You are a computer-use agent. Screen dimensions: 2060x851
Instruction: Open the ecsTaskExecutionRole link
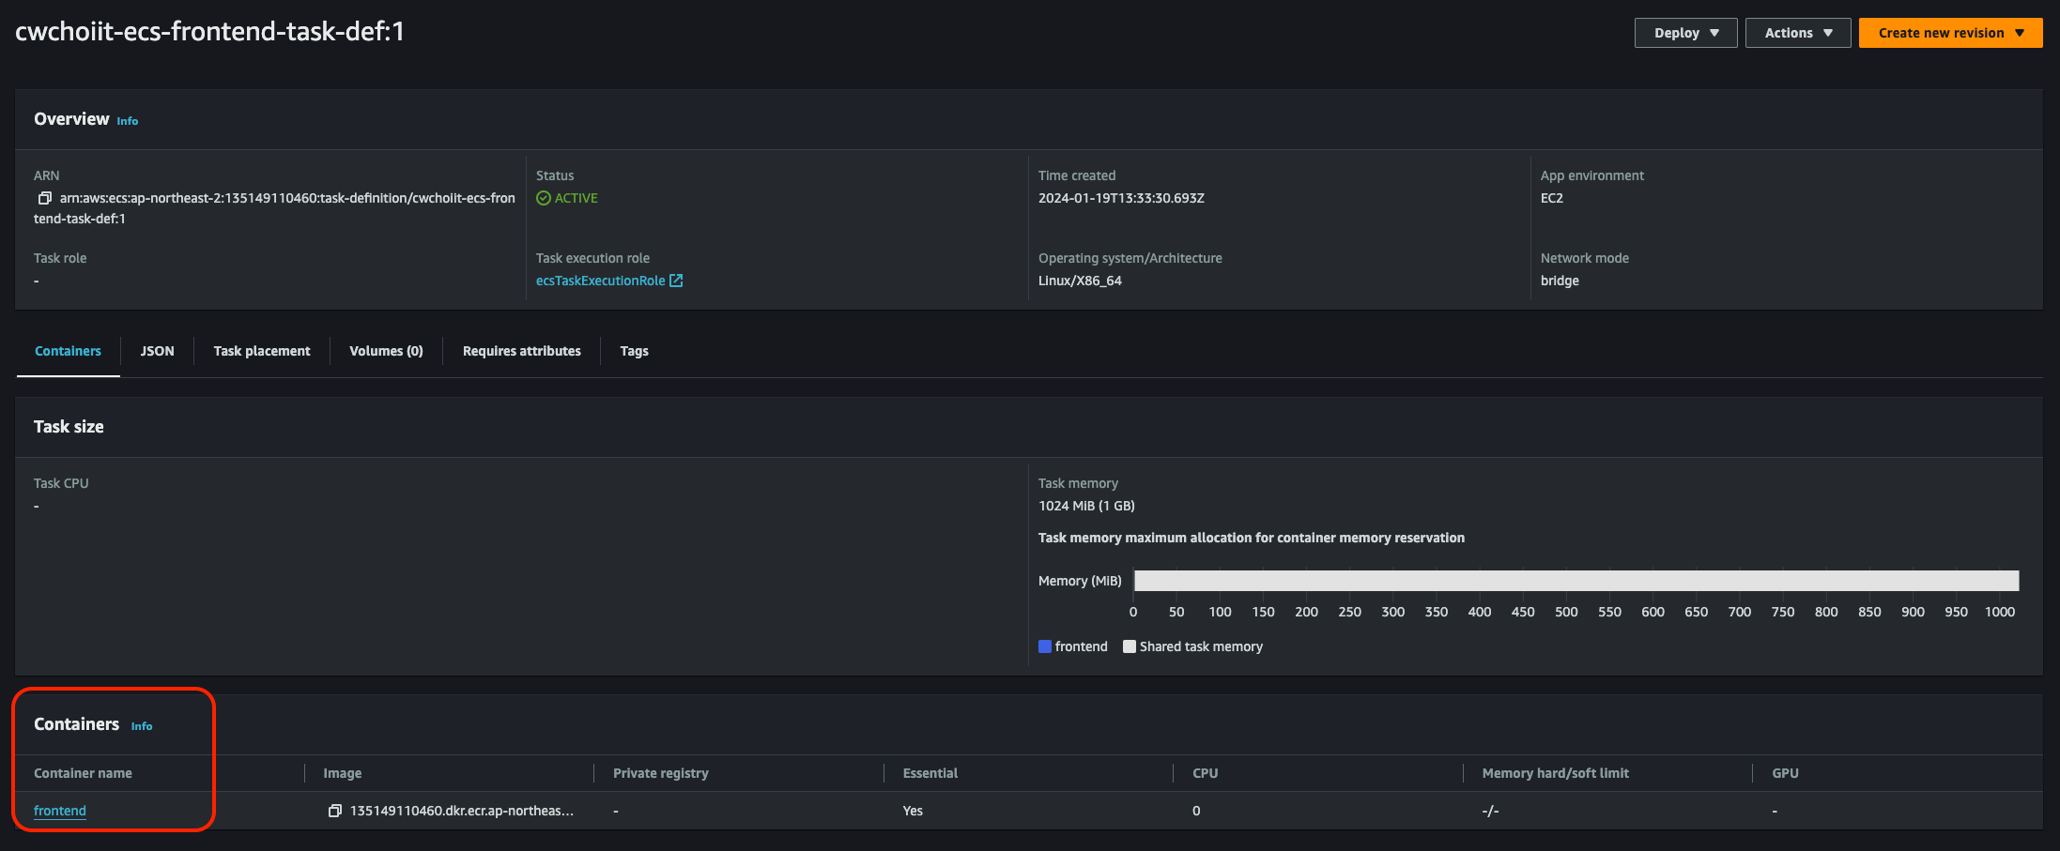point(600,281)
